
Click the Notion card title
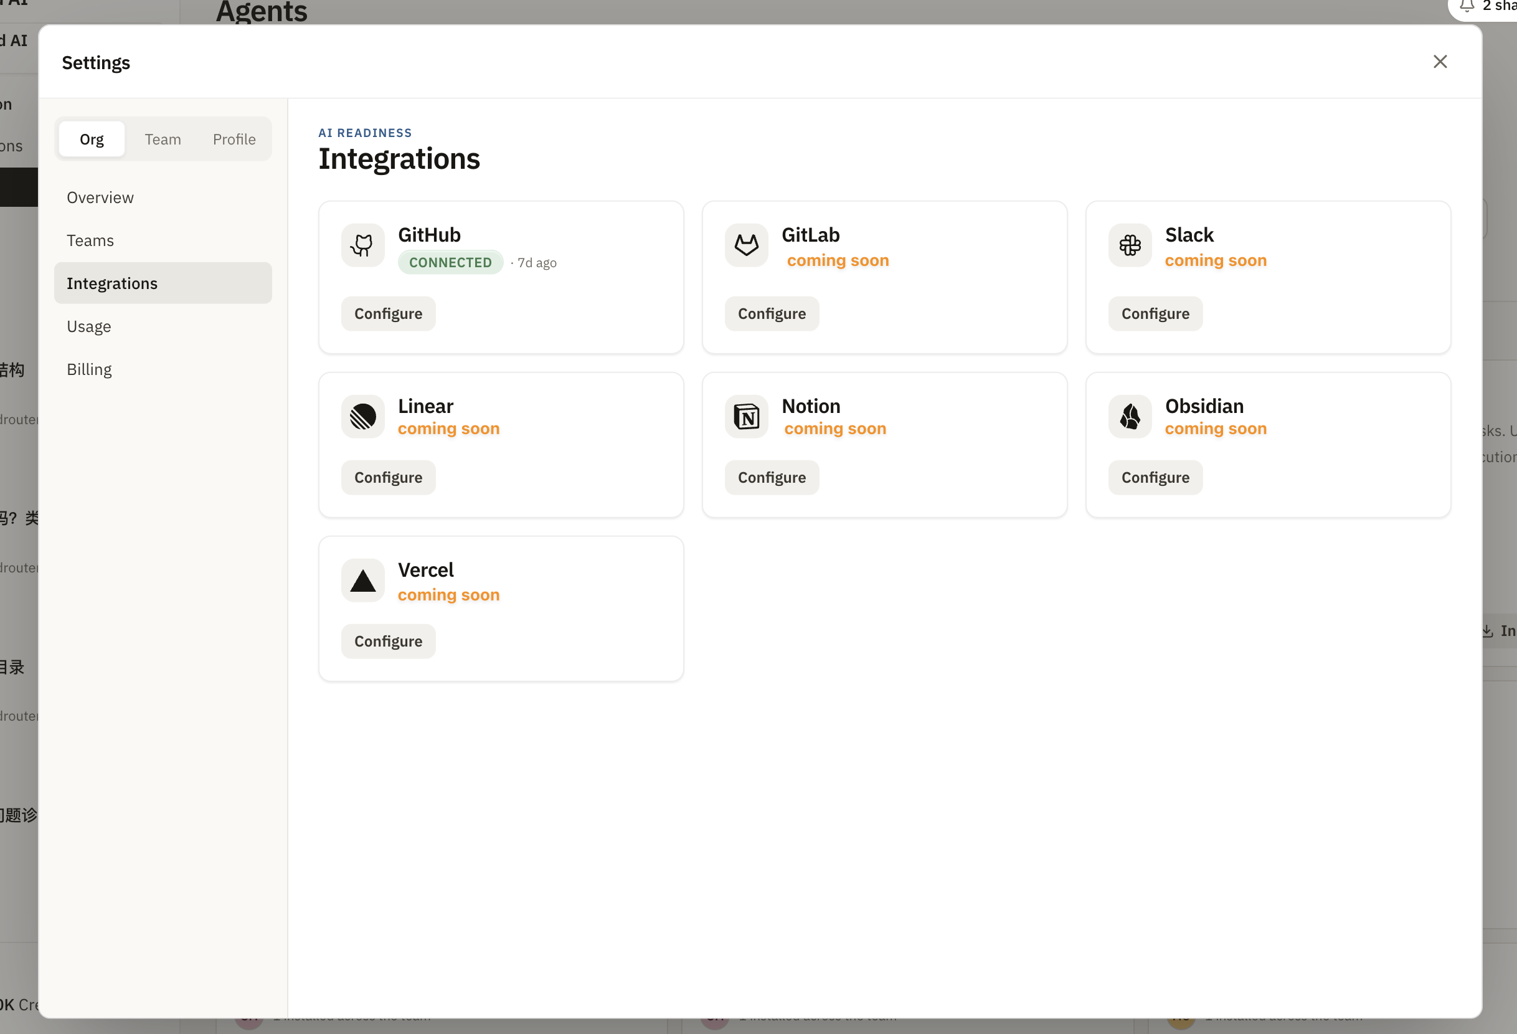coord(811,407)
